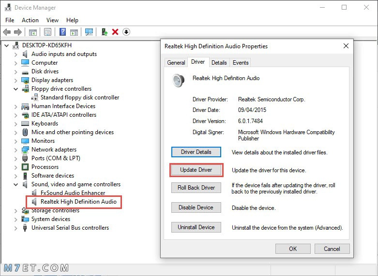The image size is (378, 276).
Task: Switch to the General tab
Action: [x=176, y=63]
